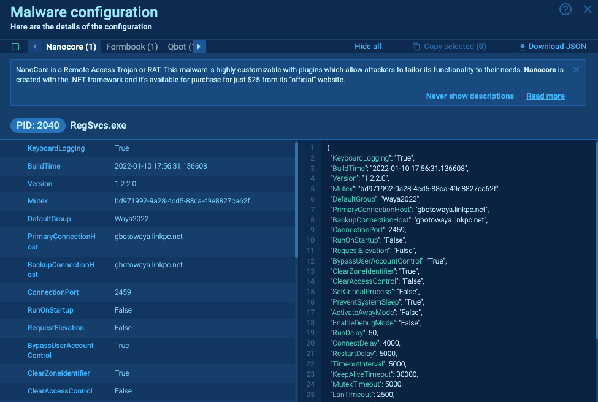Open the help question mark icon
Screen dimensions: 598x402
point(565,9)
